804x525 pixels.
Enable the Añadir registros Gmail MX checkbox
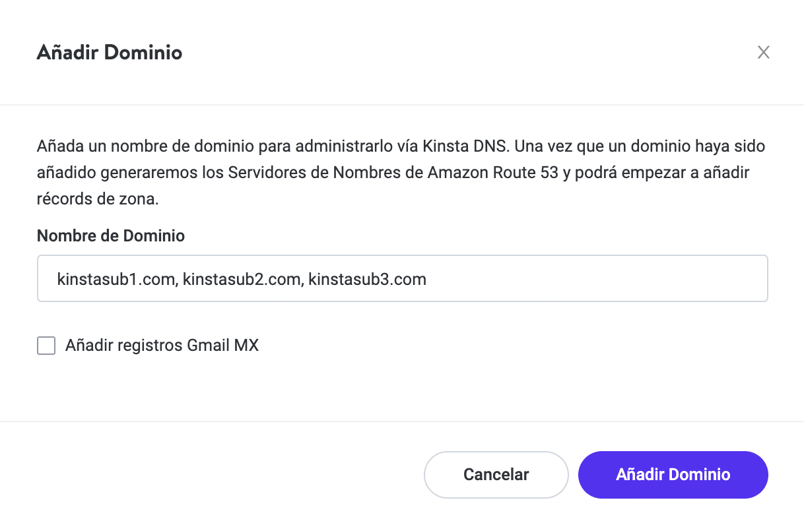click(x=46, y=345)
